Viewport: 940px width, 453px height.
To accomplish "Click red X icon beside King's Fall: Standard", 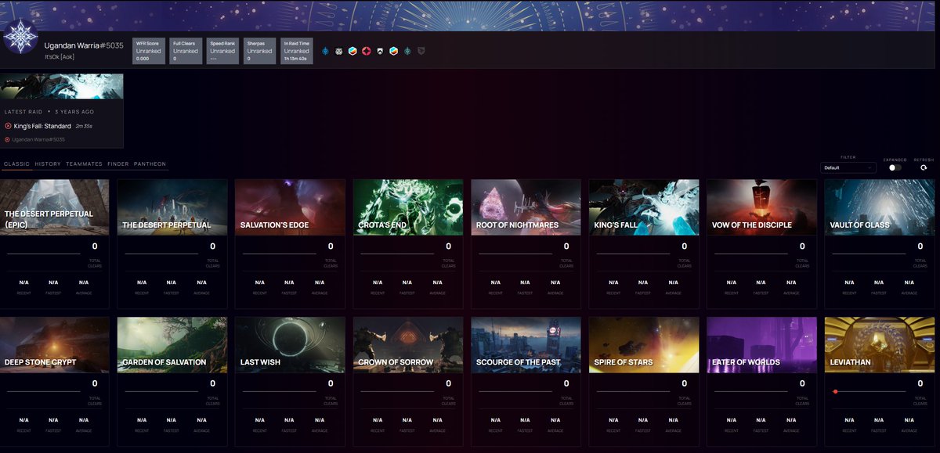I will pos(8,126).
